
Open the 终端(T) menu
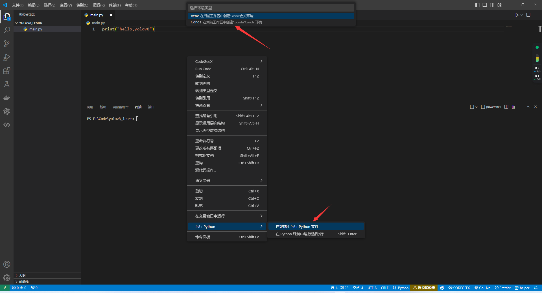[x=115, y=5]
